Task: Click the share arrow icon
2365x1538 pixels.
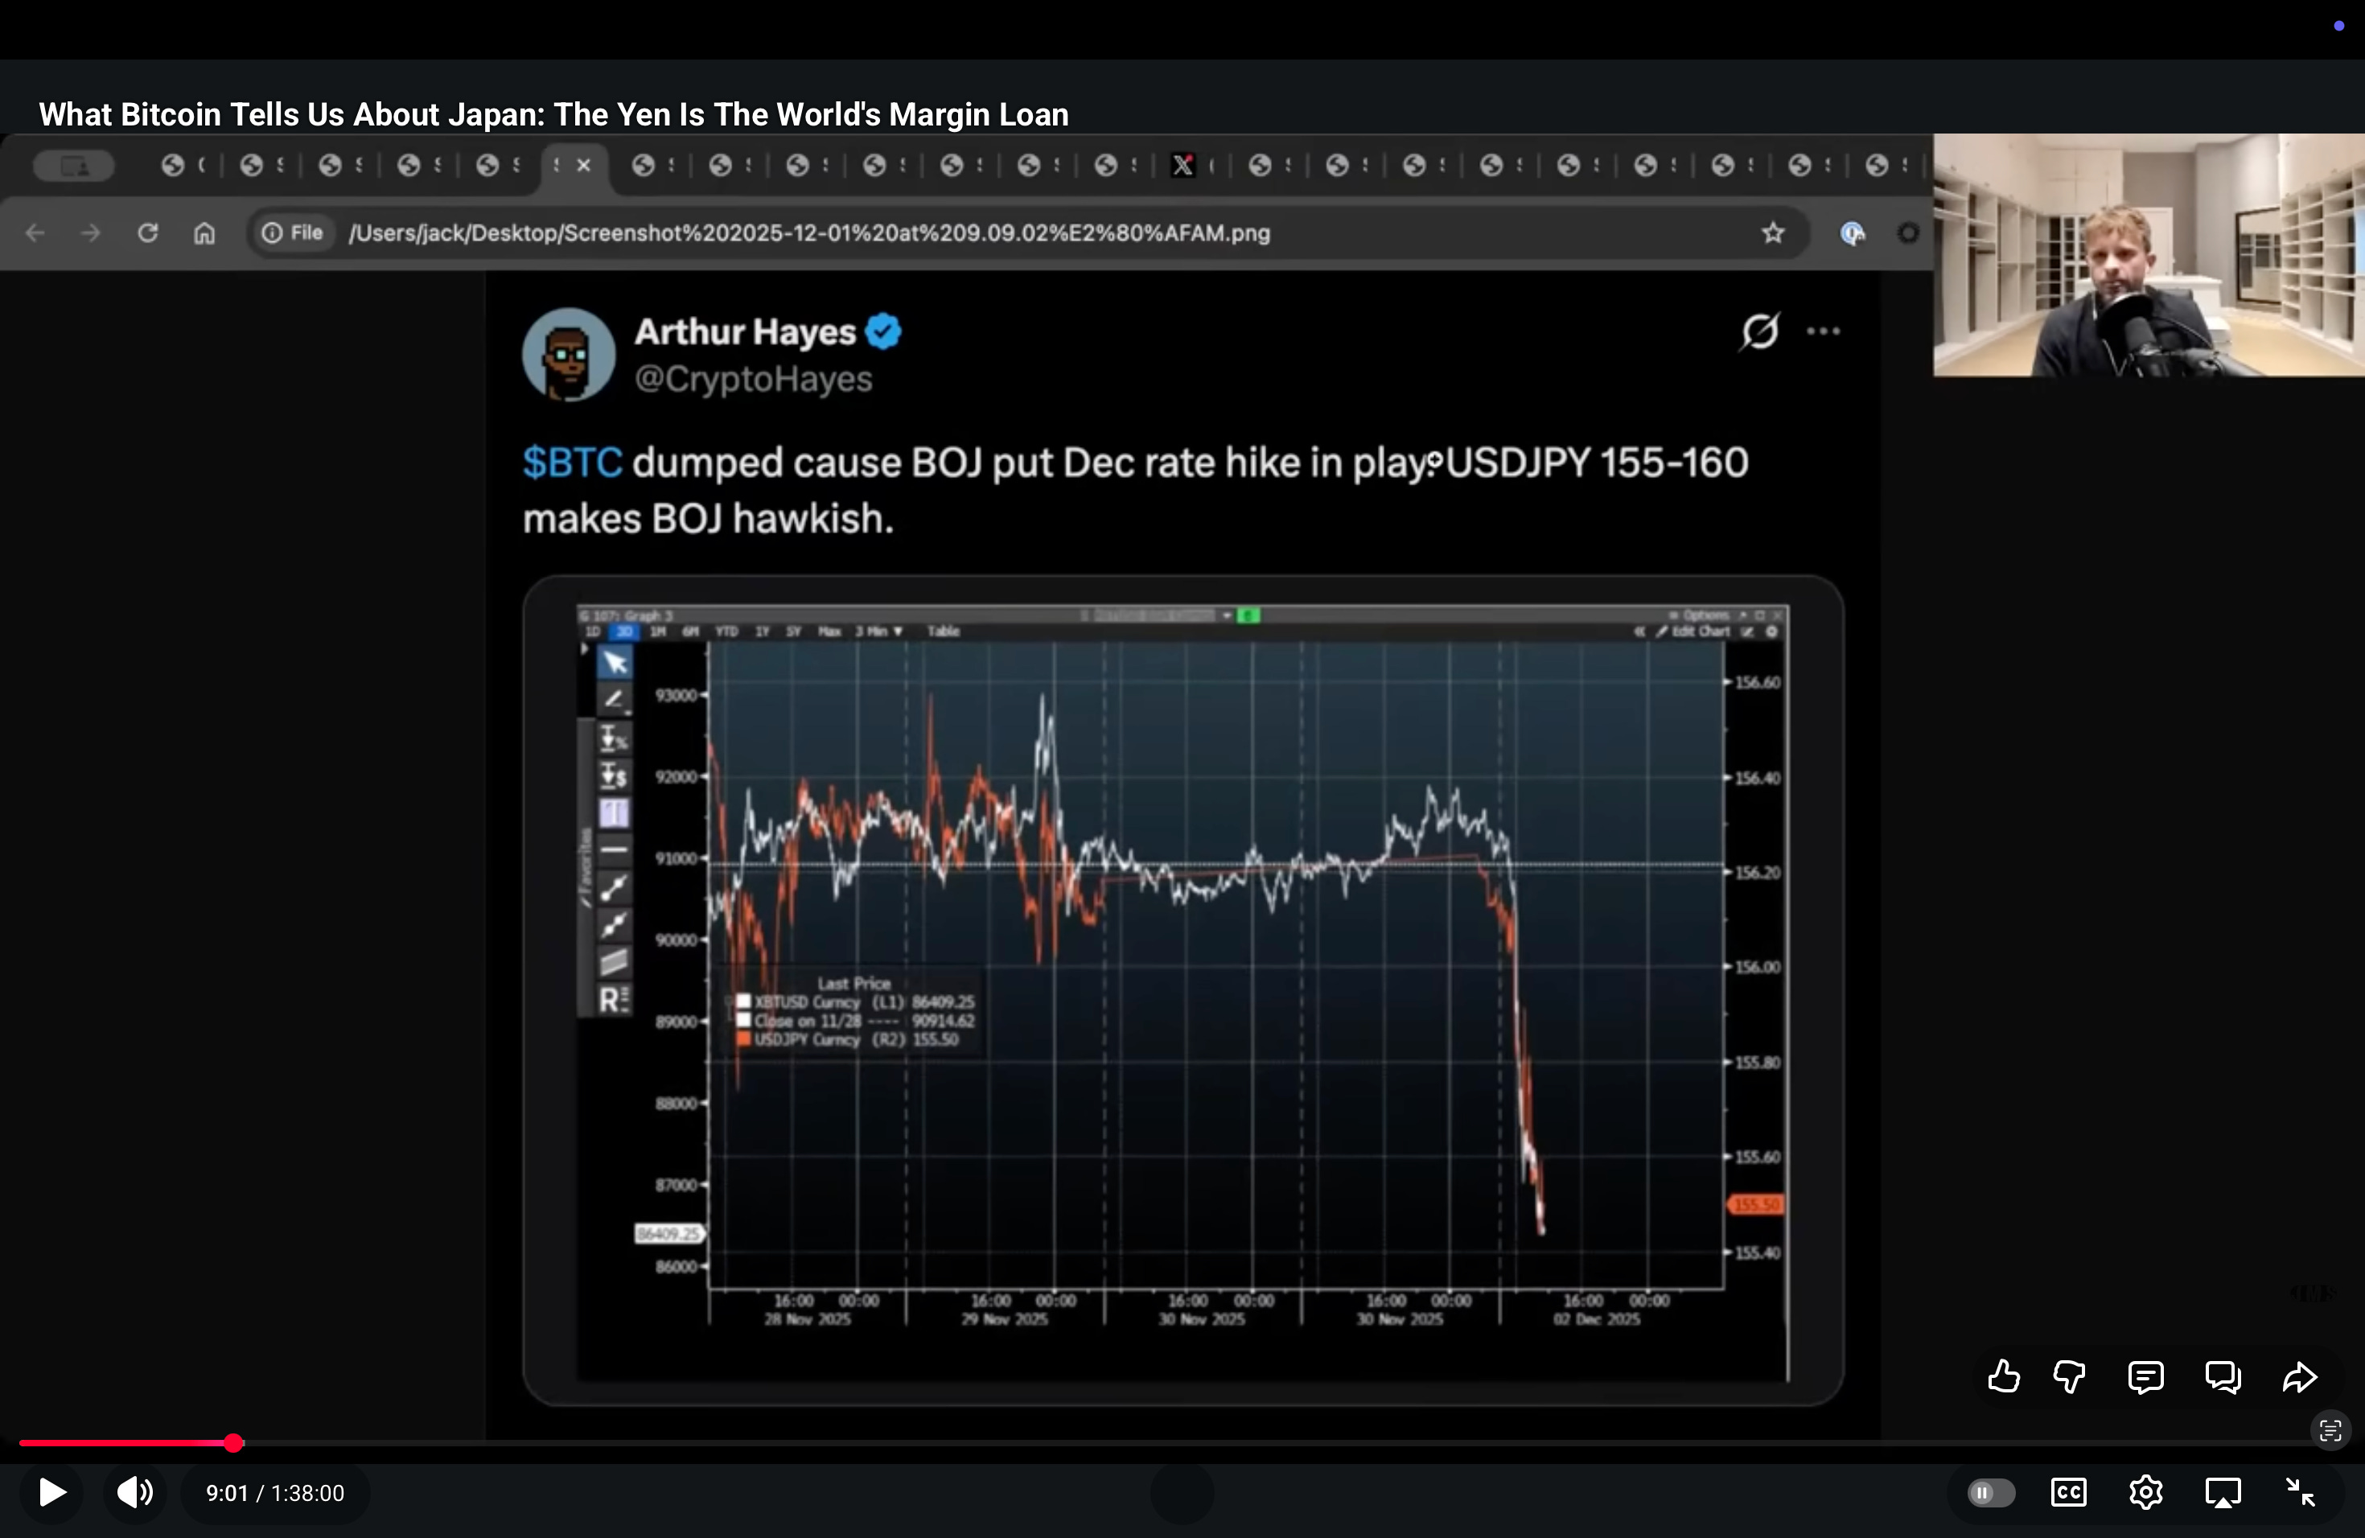Action: coord(2299,1377)
